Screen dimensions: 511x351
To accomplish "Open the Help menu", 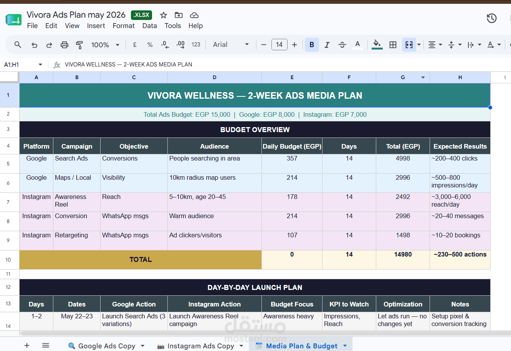I will tap(195, 26).
